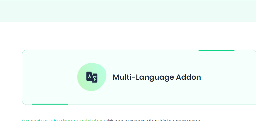Click the mint banner at page top
The width and height of the screenshot is (256, 121).
tap(128, 11)
